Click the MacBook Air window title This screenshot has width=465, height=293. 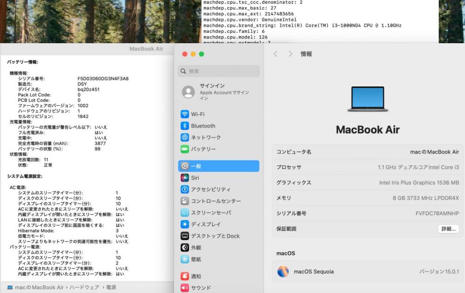click(x=146, y=49)
